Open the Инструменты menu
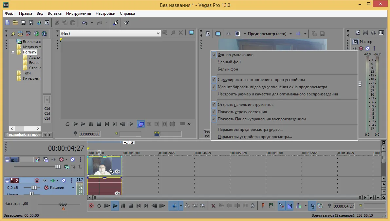Screen dimensions: 390x221 pyautogui.click(x=78, y=13)
